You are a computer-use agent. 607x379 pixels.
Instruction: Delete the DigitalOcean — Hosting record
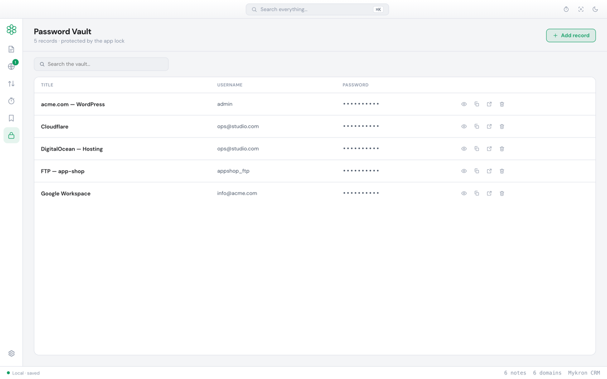tap(502, 149)
